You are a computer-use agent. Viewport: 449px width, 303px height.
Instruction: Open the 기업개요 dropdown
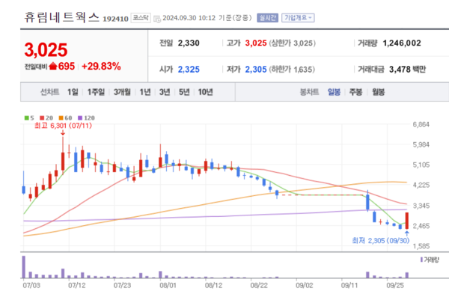(x=298, y=18)
